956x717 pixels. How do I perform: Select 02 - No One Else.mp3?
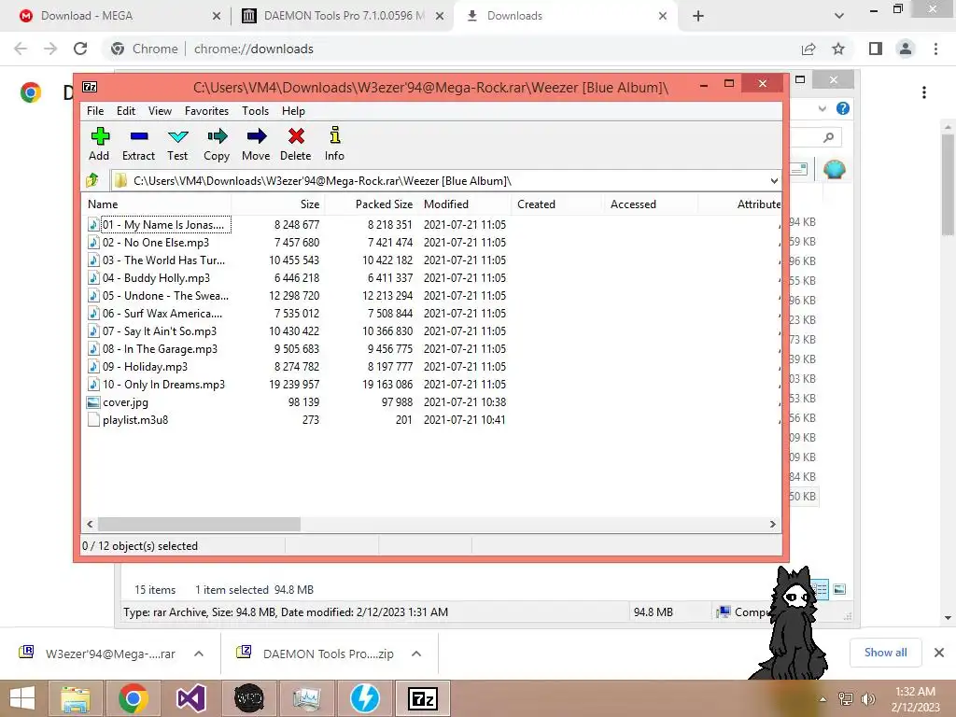156,243
